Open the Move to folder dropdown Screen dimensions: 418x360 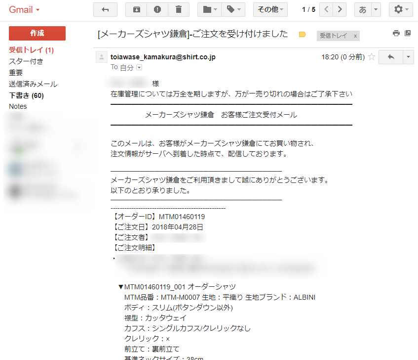(210, 9)
